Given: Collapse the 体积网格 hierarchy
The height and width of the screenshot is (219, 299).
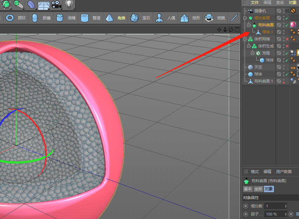Looking at the screenshot, I should [x=245, y=39].
